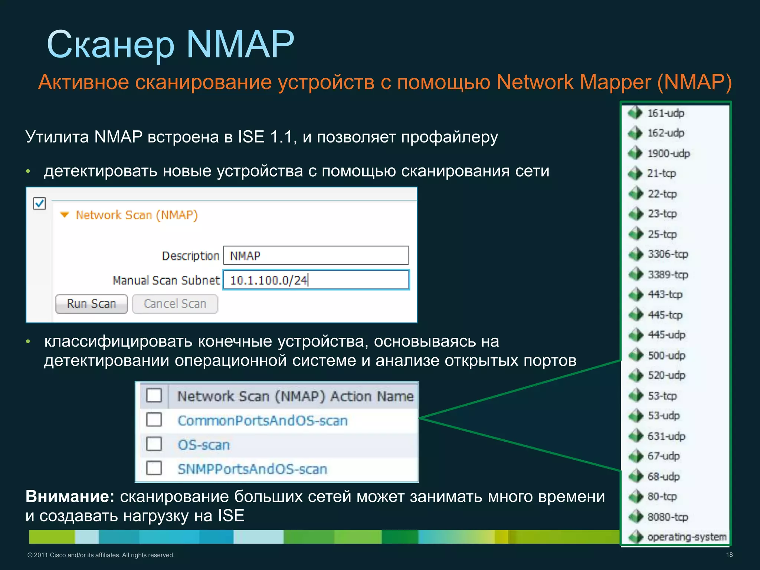This screenshot has height=570, width=760.
Task: Click the Network Scan (NMAP) orange heading
Action: point(137,215)
